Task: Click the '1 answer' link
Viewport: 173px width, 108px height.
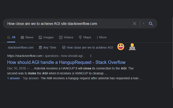Action: click(14, 78)
